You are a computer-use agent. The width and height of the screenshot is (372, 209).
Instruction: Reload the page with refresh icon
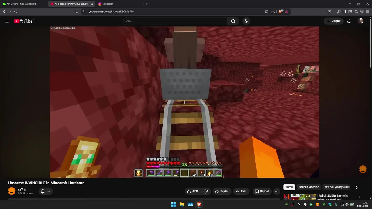tap(16, 12)
